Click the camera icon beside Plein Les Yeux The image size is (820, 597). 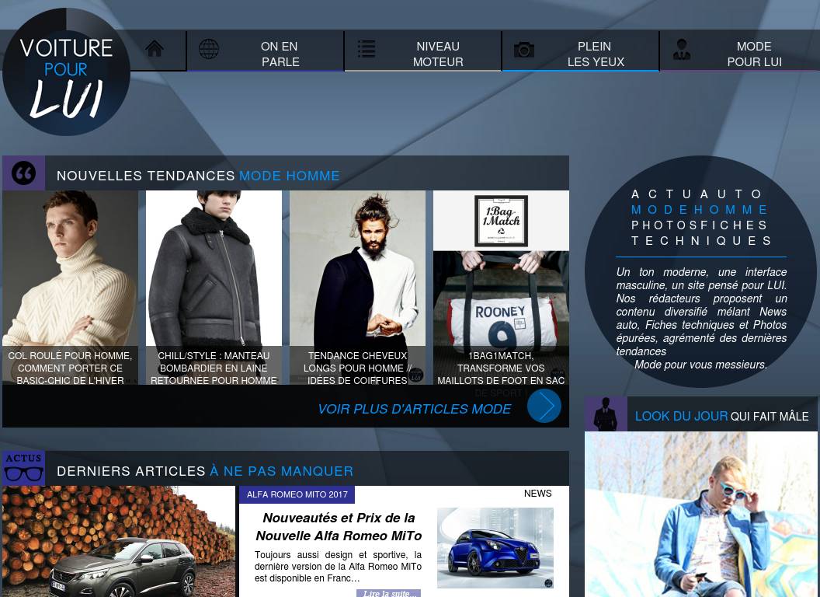coord(524,51)
